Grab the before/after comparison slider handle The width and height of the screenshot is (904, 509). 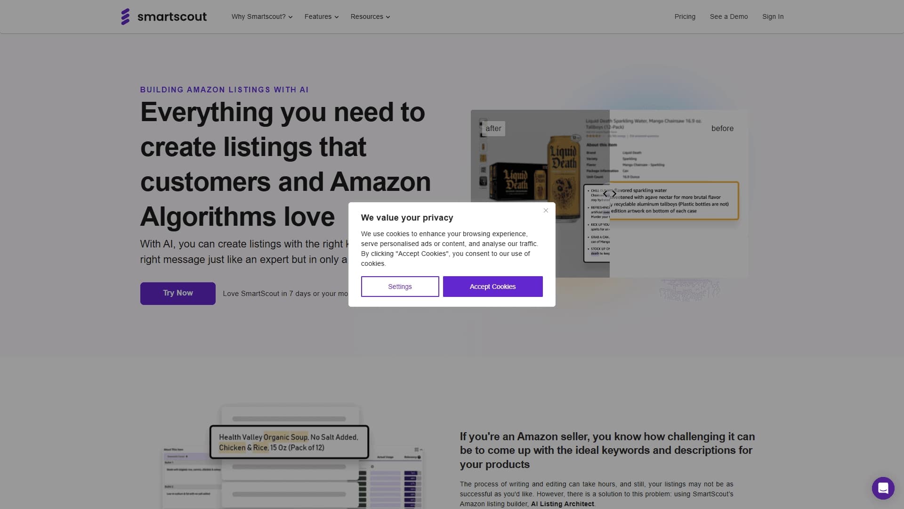click(x=610, y=194)
